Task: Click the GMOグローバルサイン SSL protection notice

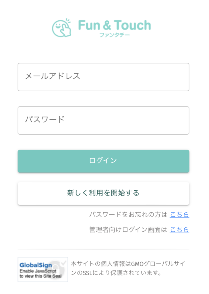Action: point(128,268)
